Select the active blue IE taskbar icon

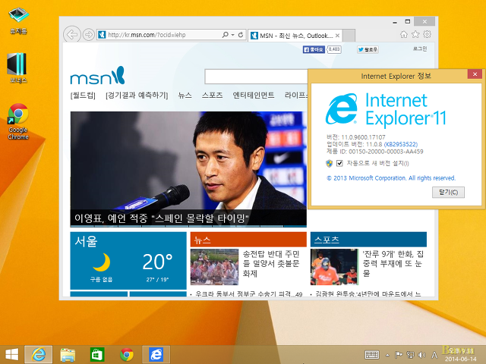[156, 354]
